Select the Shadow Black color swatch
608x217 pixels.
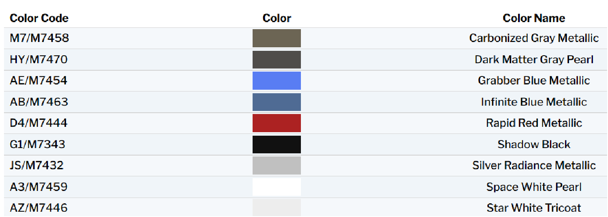click(277, 145)
